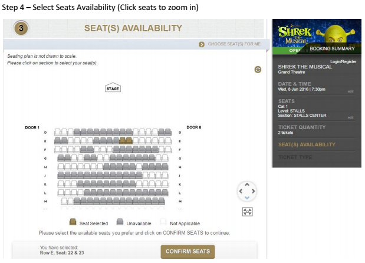
Task: Select the first available seat in row D
Action: (x=58, y=132)
